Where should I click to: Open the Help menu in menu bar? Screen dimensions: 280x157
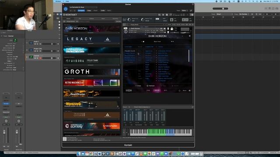tap(67, 1)
